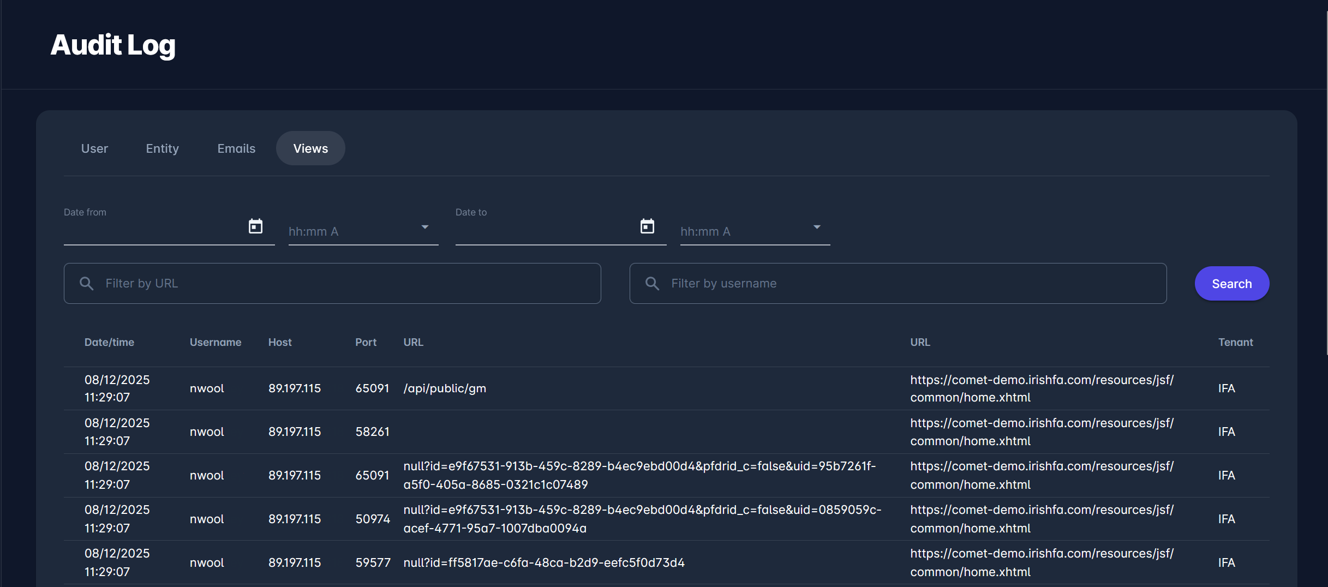Expand the Date to time dropdown
1328x587 pixels.
[x=816, y=227]
